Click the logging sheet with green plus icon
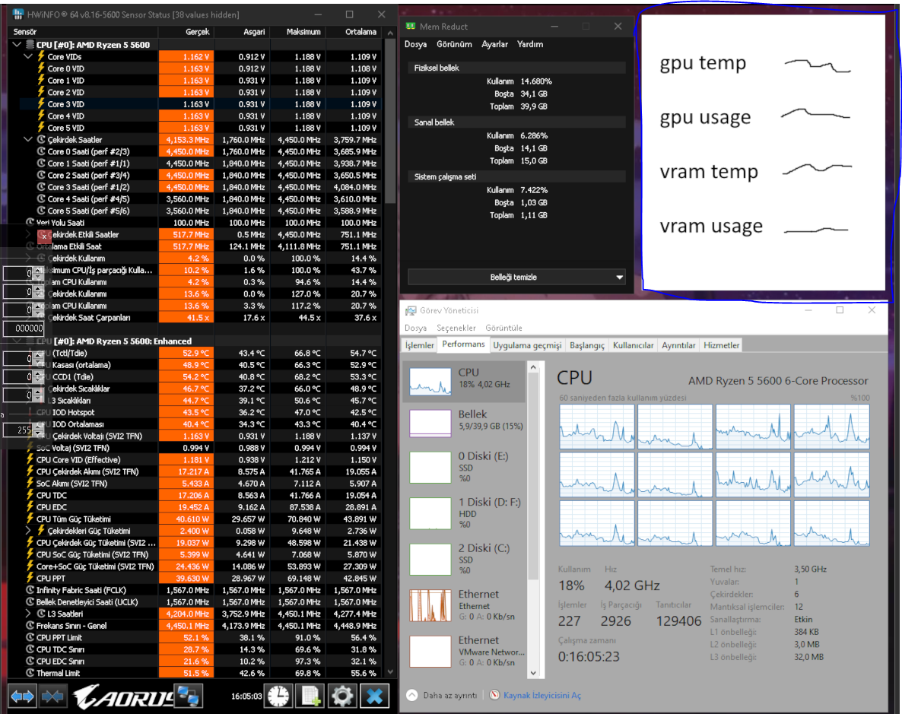 310,697
